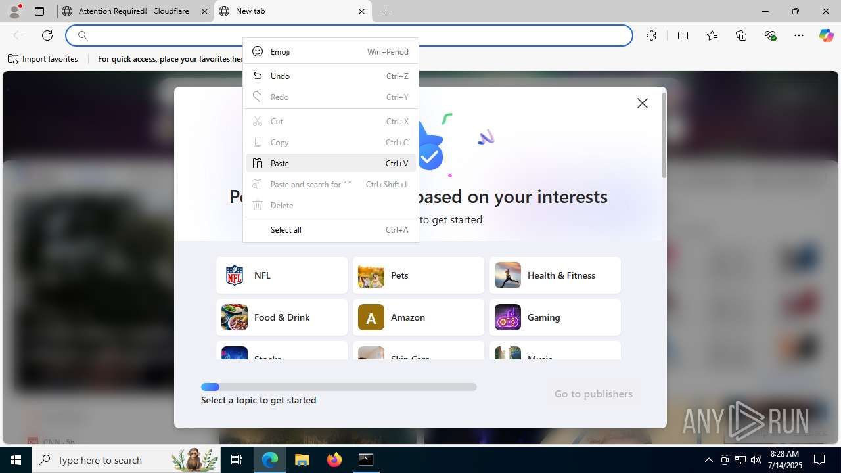The height and width of the screenshot is (473, 841).
Task: Open the Copilot icon in toolbar
Action: (826, 35)
